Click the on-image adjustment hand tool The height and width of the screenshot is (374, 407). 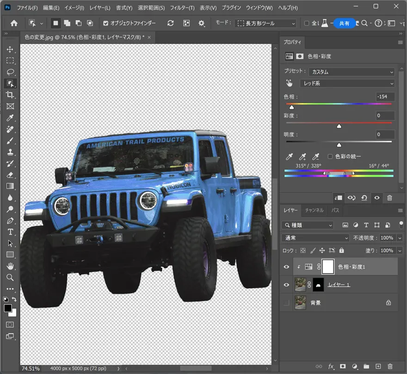pos(289,83)
